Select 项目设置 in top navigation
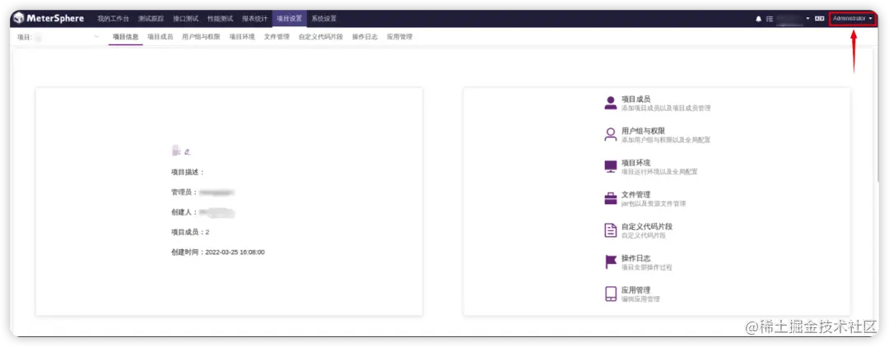 pyautogui.click(x=289, y=19)
